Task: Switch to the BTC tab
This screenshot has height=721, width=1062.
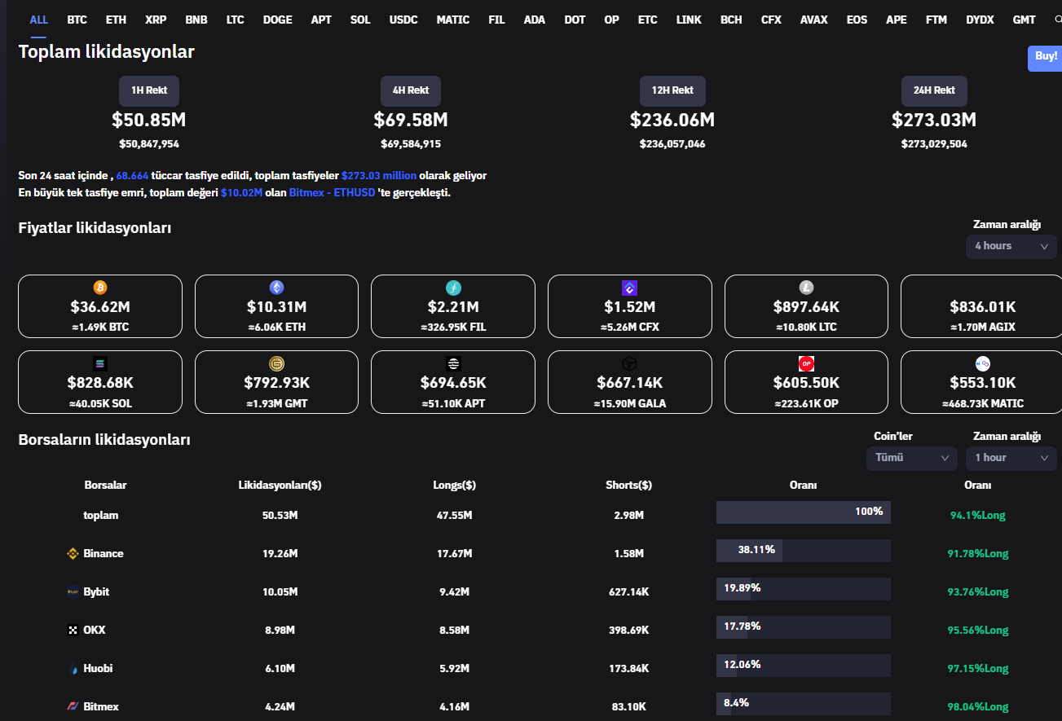Action: [x=77, y=20]
